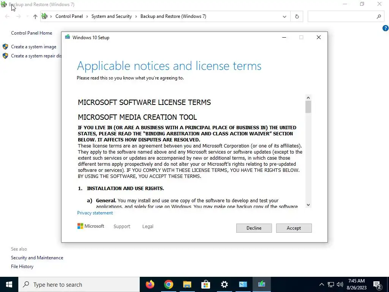This screenshot has height=292, width=389.
Task: Open the Privacy statement link
Action: point(95,213)
